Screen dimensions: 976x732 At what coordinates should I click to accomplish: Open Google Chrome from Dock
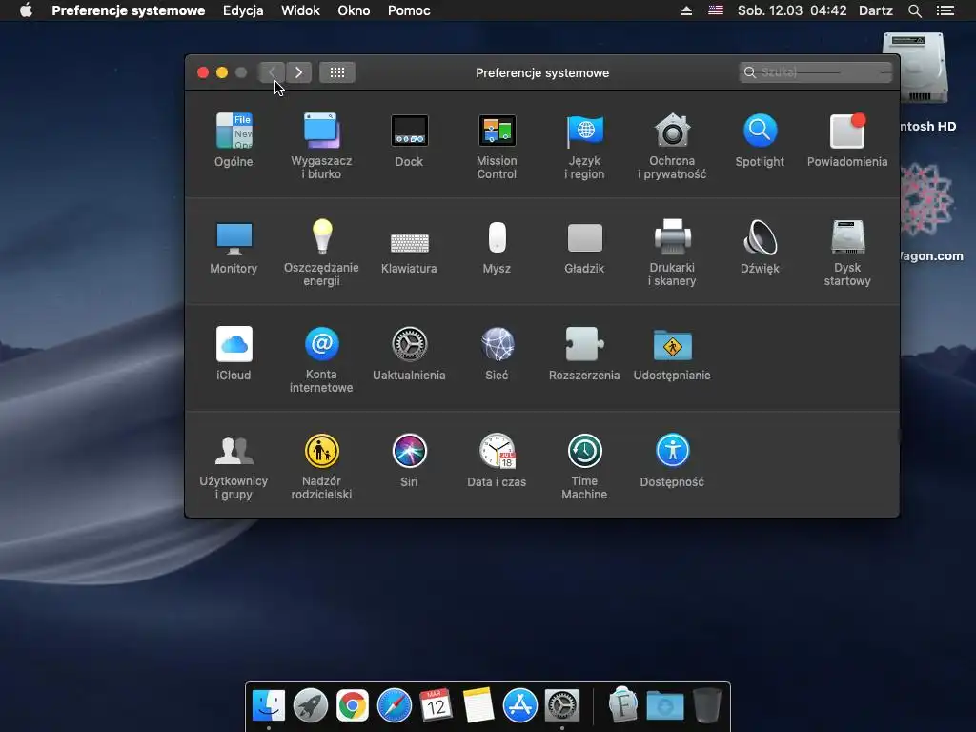[x=353, y=705]
